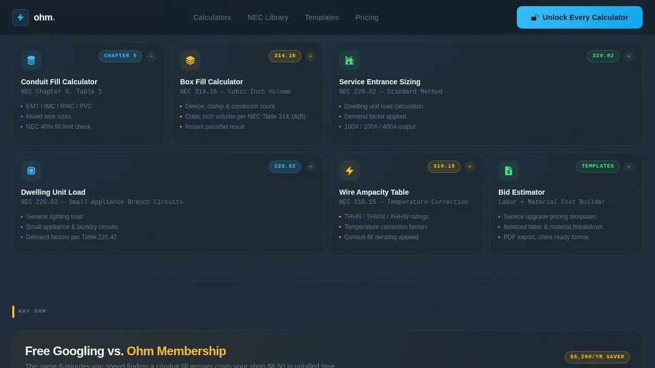The width and height of the screenshot is (655, 368).
Task: Click 'Itemized labor & material breakdown' bullet
Action: (x=553, y=227)
